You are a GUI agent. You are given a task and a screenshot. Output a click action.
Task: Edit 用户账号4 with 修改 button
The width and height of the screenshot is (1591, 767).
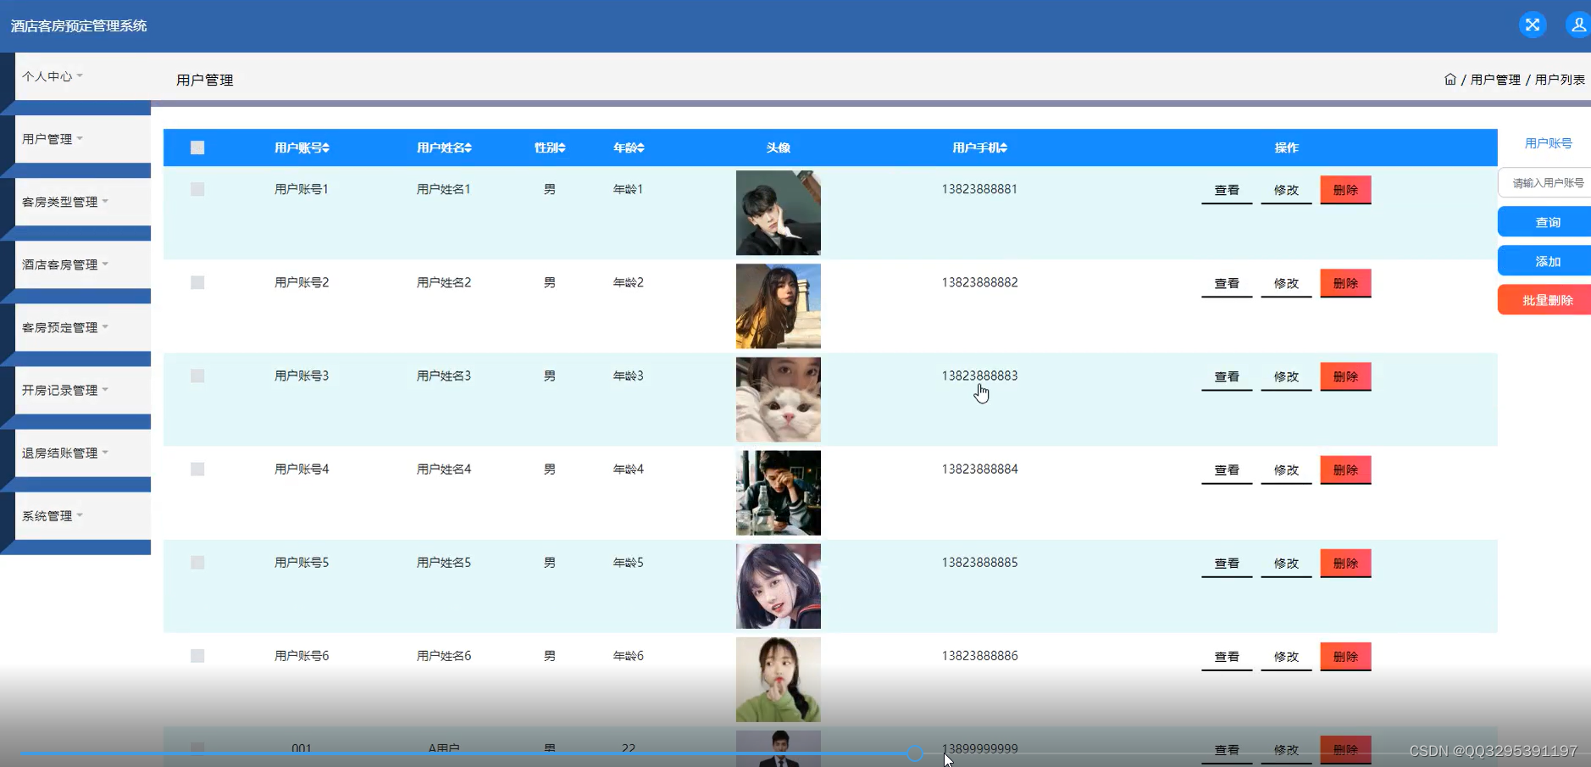click(1286, 470)
